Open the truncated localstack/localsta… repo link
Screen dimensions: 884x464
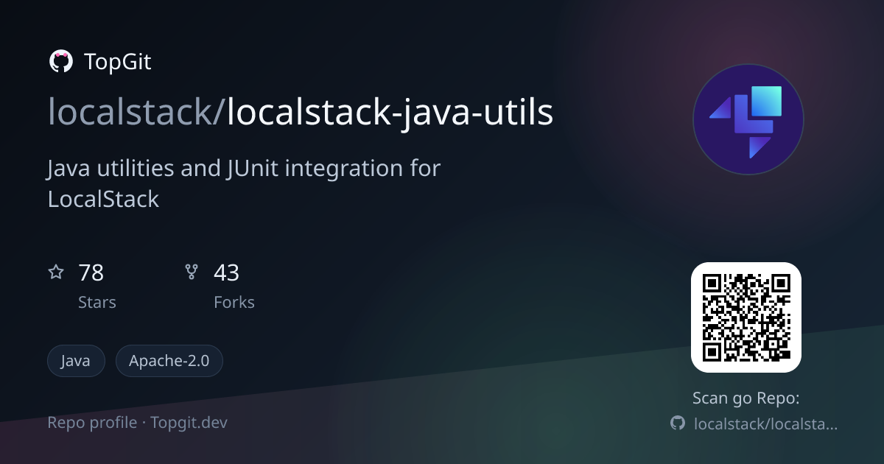pyautogui.click(x=766, y=423)
